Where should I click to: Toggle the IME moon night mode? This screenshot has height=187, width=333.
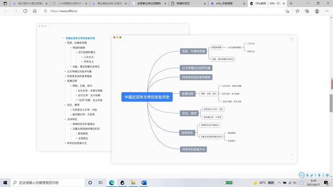tap(311, 175)
